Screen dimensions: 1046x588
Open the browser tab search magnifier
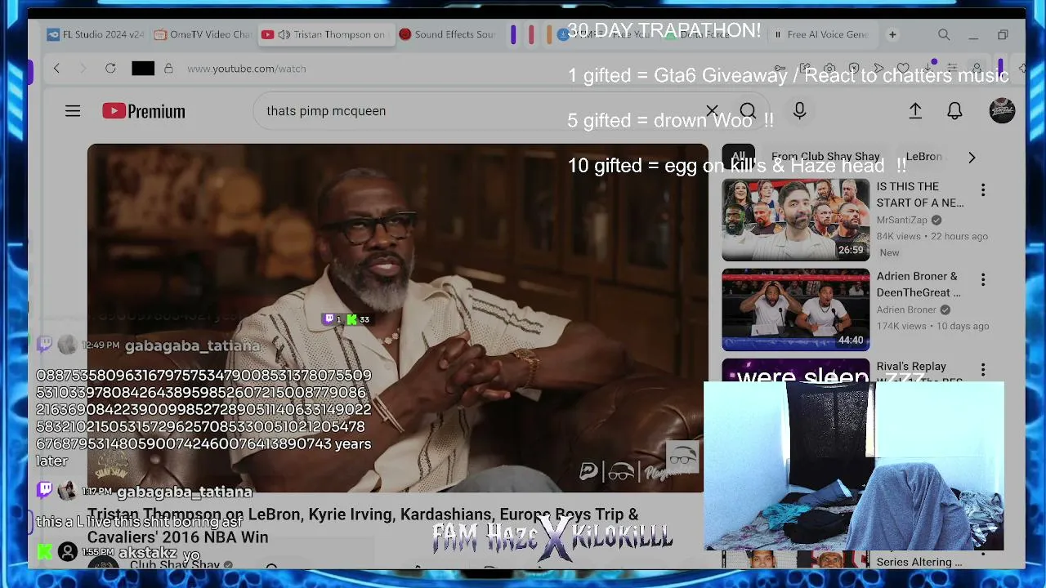point(944,34)
